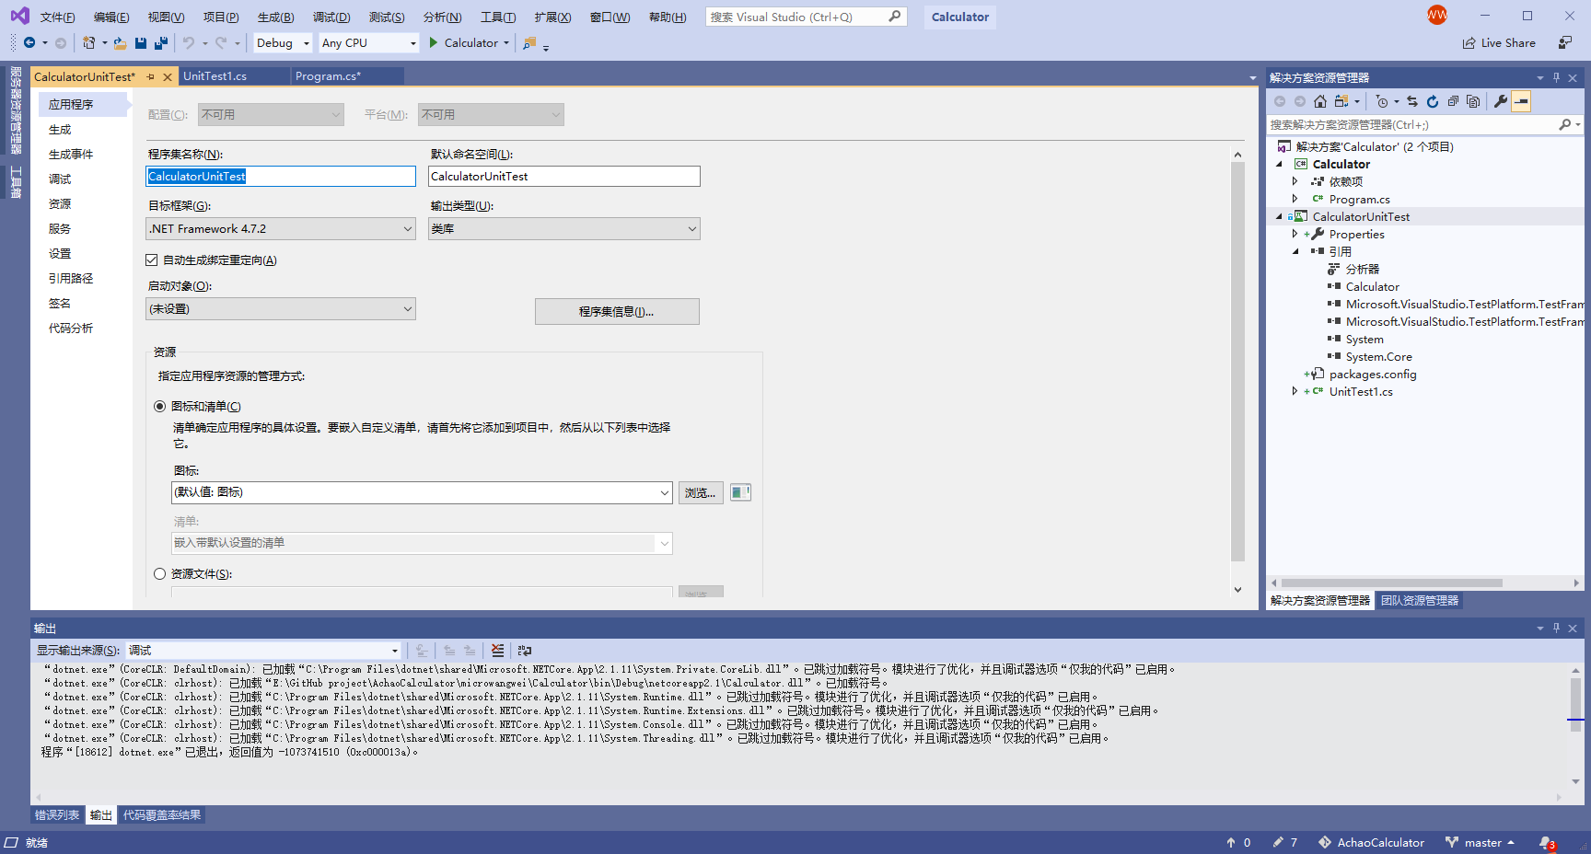1591x854 pixels.
Task: Click the Visual Studio search box
Action: tap(807, 17)
